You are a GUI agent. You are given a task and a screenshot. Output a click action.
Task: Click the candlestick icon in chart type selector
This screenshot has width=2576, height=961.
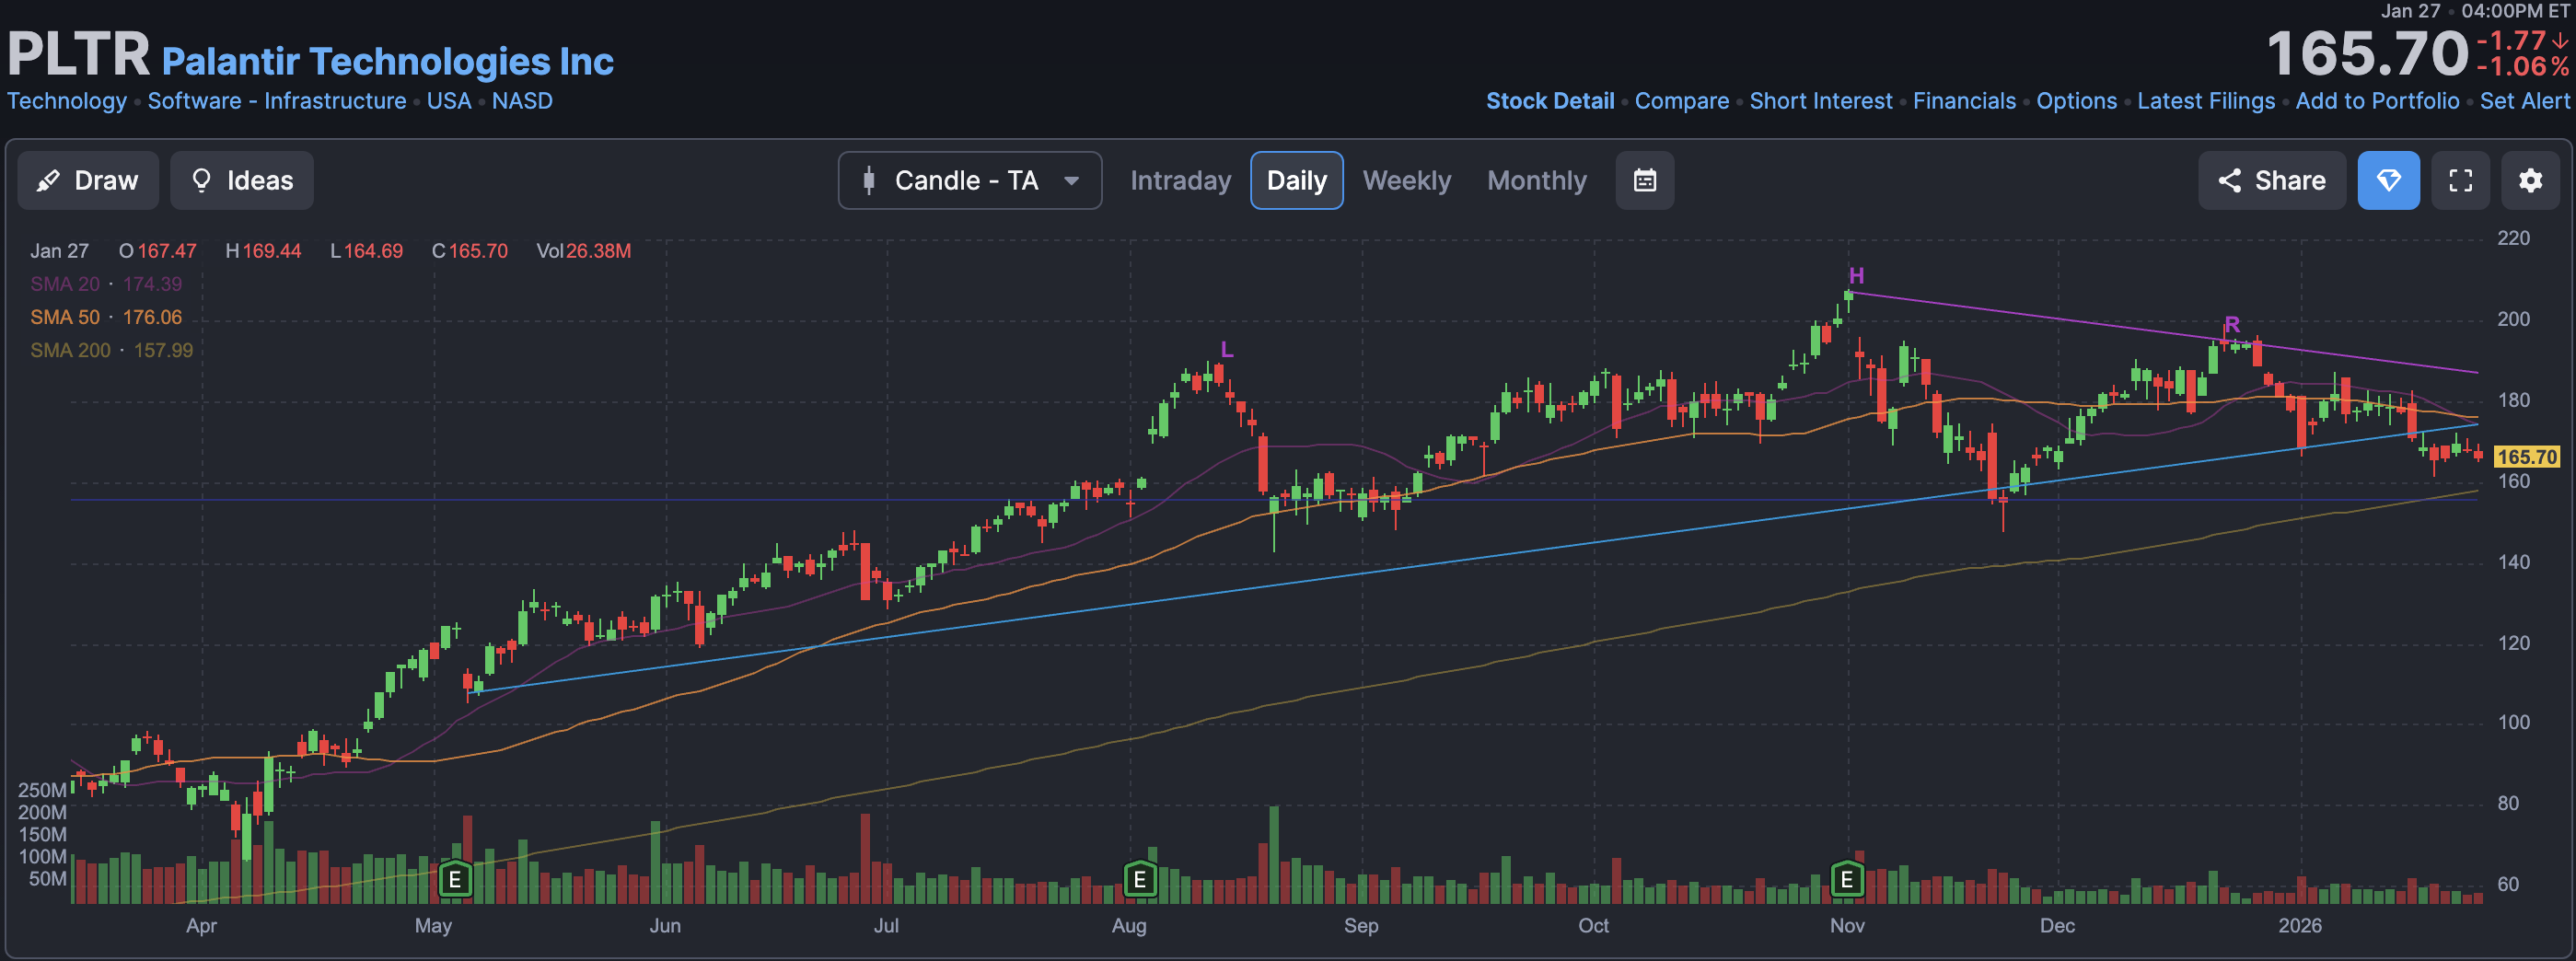click(x=869, y=180)
